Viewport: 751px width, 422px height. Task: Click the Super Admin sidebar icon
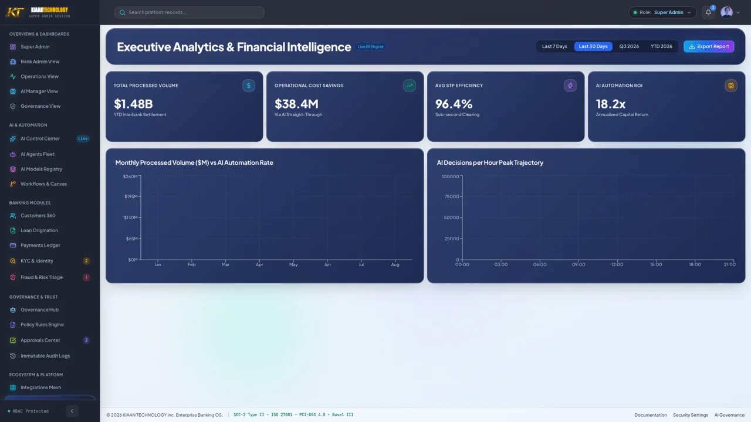pyautogui.click(x=13, y=47)
